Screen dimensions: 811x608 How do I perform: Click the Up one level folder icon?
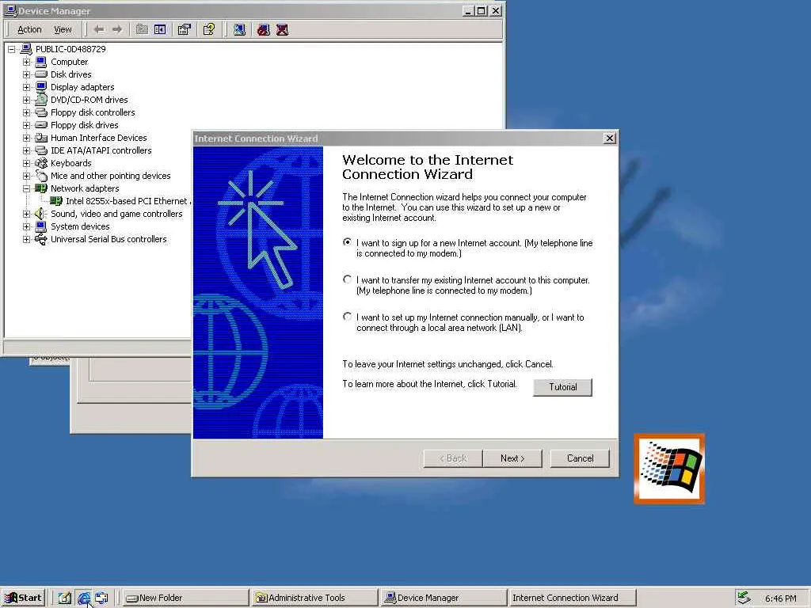[x=142, y=29]
